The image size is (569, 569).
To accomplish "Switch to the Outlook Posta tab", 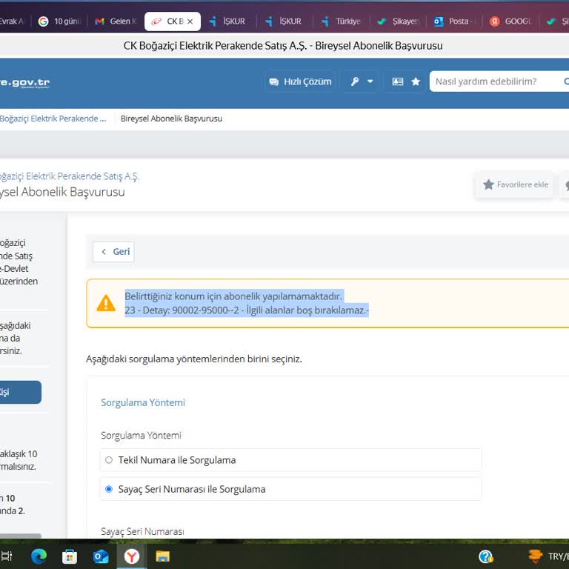I will click(x=454, y=21).
